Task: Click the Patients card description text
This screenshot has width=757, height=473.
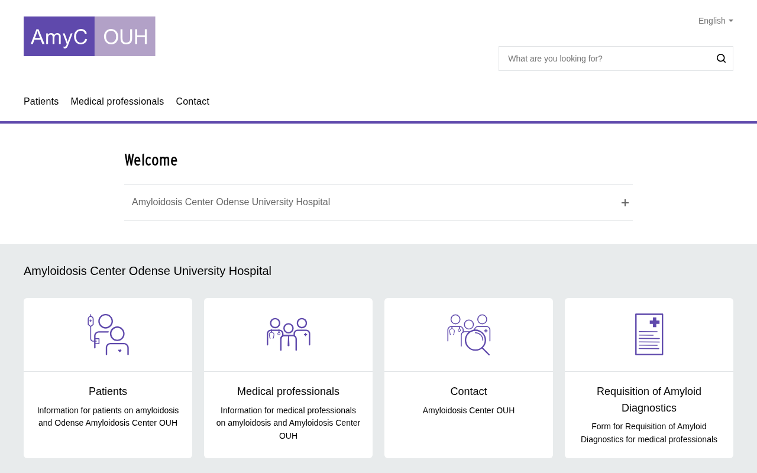Action: [108, 417]
